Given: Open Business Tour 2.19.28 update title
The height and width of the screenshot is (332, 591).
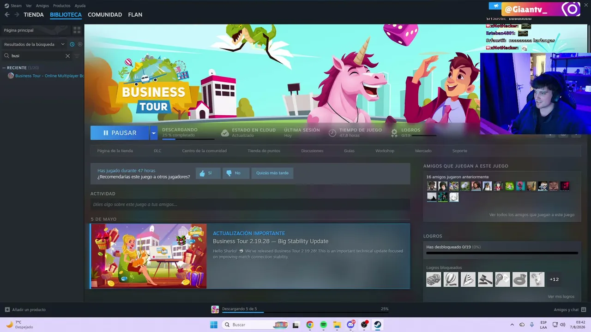Looking at the screenshot, I should pyautogui.click(x=271, y=241).
